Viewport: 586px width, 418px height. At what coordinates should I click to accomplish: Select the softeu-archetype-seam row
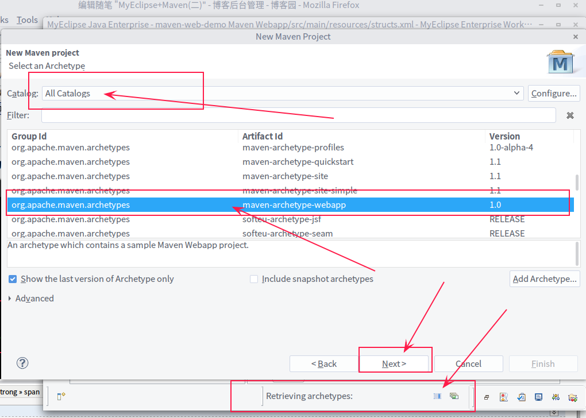(290, 233)
